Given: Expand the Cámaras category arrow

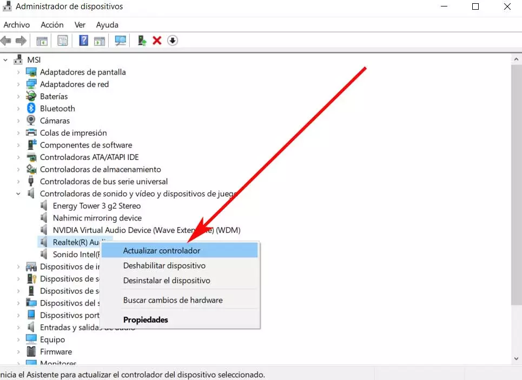Looking at the screenshot, I should pos(18,121).
